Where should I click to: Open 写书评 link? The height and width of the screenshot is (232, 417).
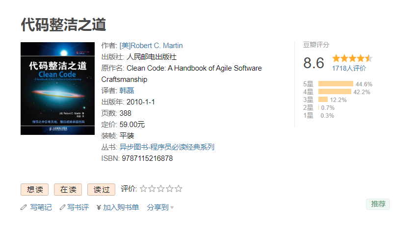[78, 207]
